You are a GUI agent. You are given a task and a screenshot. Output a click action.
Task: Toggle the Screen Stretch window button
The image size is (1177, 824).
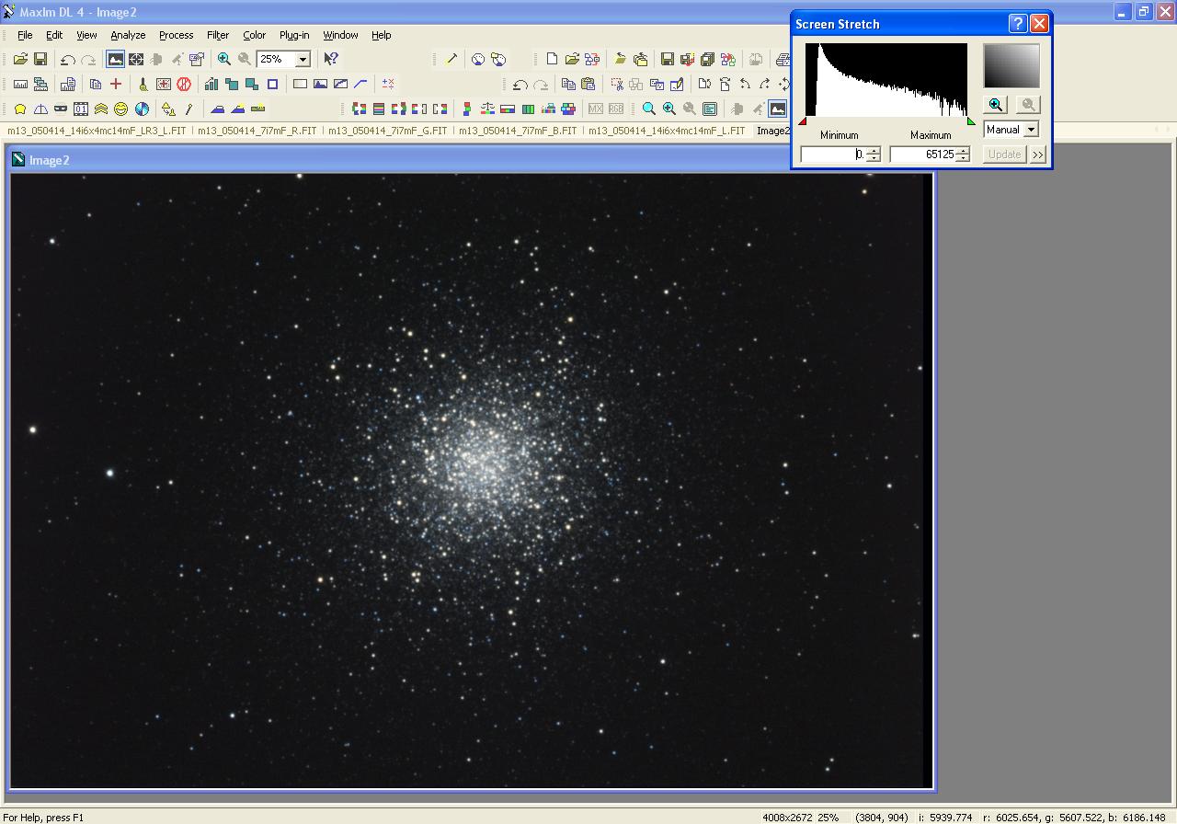(778, 109)
